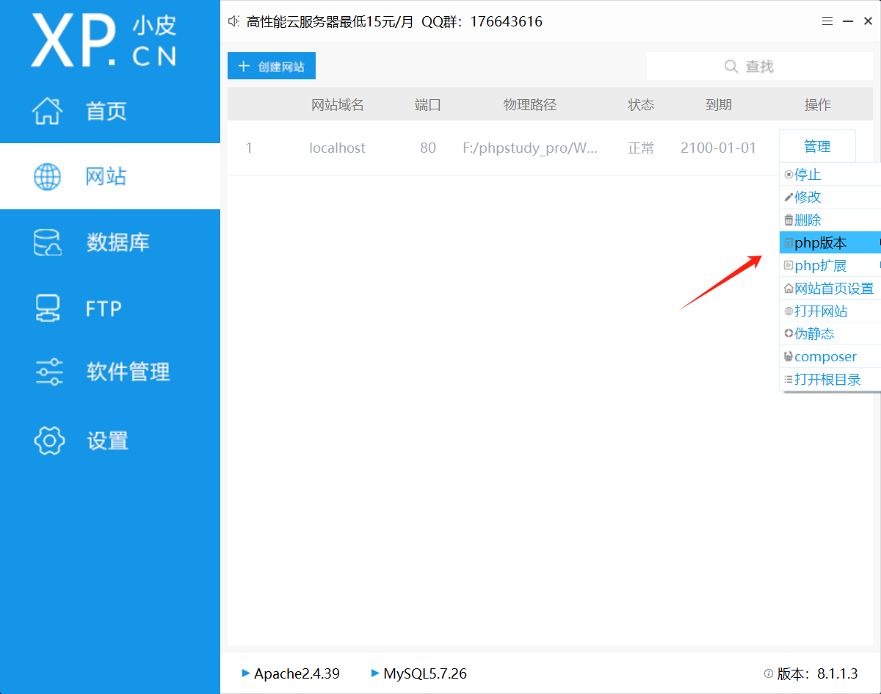Click the php扩展 icon

coord(788,266)
